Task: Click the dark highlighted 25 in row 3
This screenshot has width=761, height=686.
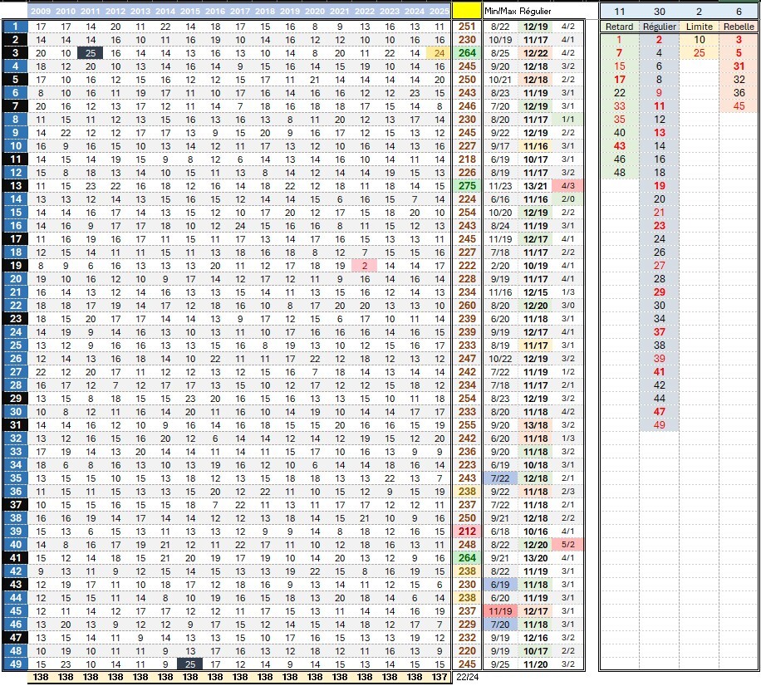Action: [x=91, y=53]
